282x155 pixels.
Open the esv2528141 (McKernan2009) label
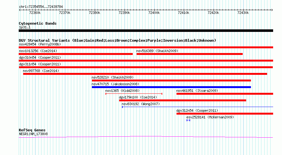pyautogui.click(x=210, y=117)
